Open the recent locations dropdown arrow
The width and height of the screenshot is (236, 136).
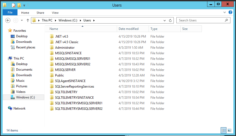(x=22, y=20)
